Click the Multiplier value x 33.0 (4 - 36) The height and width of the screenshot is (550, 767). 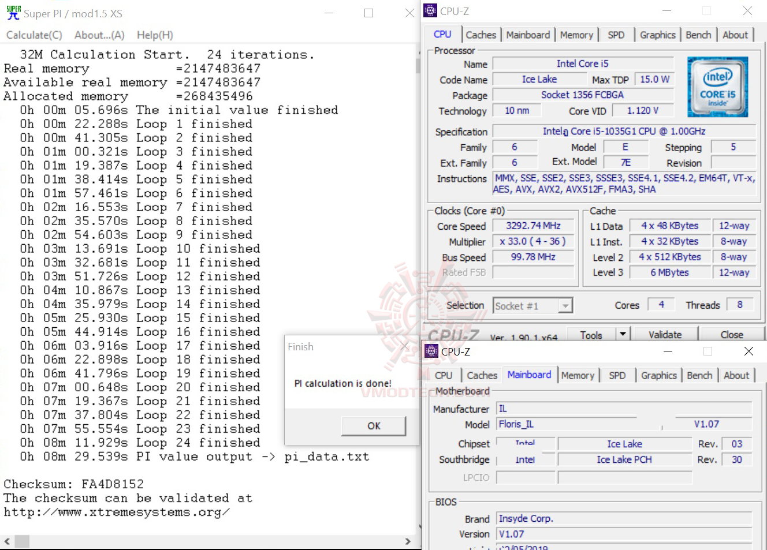click(x=533, y=241)
